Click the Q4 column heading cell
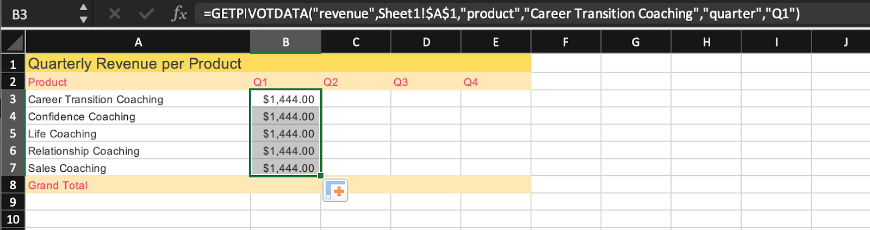 pyautogui.click(x=495, y=82)
